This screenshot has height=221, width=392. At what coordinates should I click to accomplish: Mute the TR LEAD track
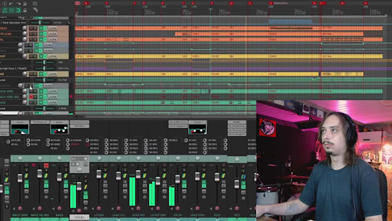pos(31,34)
